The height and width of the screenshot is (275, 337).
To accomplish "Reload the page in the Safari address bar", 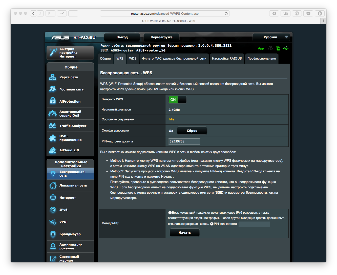I will click(x=226, y=13).
